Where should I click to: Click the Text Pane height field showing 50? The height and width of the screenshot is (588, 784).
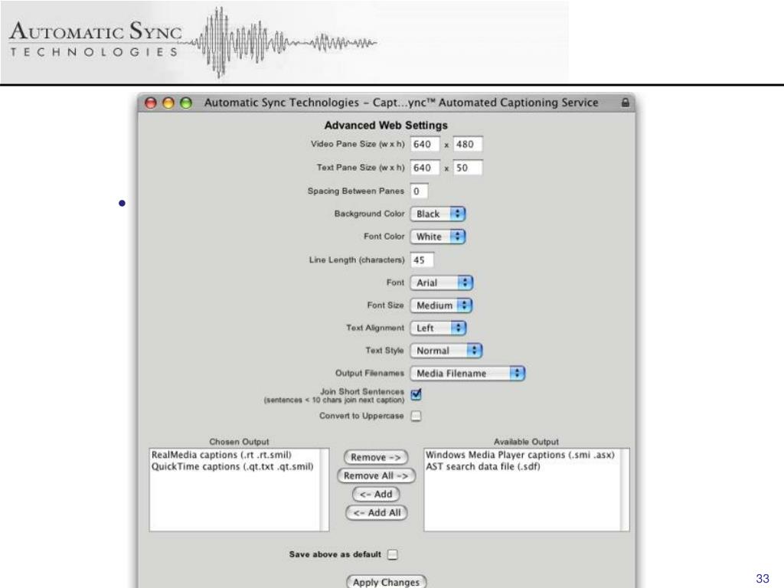pyautogui.click(x=468, y=168)
